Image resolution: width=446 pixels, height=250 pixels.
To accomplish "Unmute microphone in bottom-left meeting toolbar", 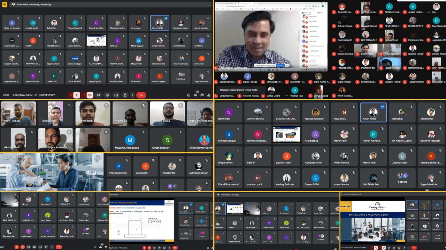I will [x=16, y=247].
